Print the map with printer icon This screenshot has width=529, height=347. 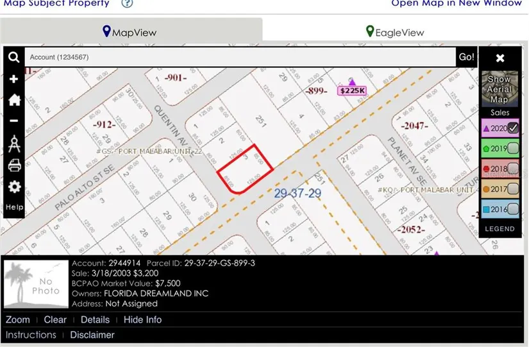(13, 165)
